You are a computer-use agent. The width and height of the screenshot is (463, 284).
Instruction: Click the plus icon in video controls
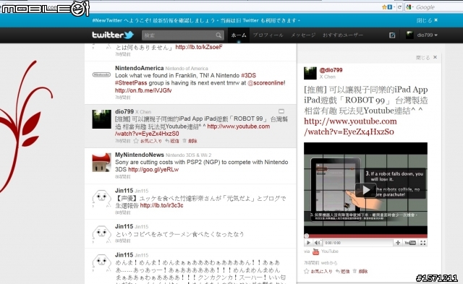tap(398, 243)
